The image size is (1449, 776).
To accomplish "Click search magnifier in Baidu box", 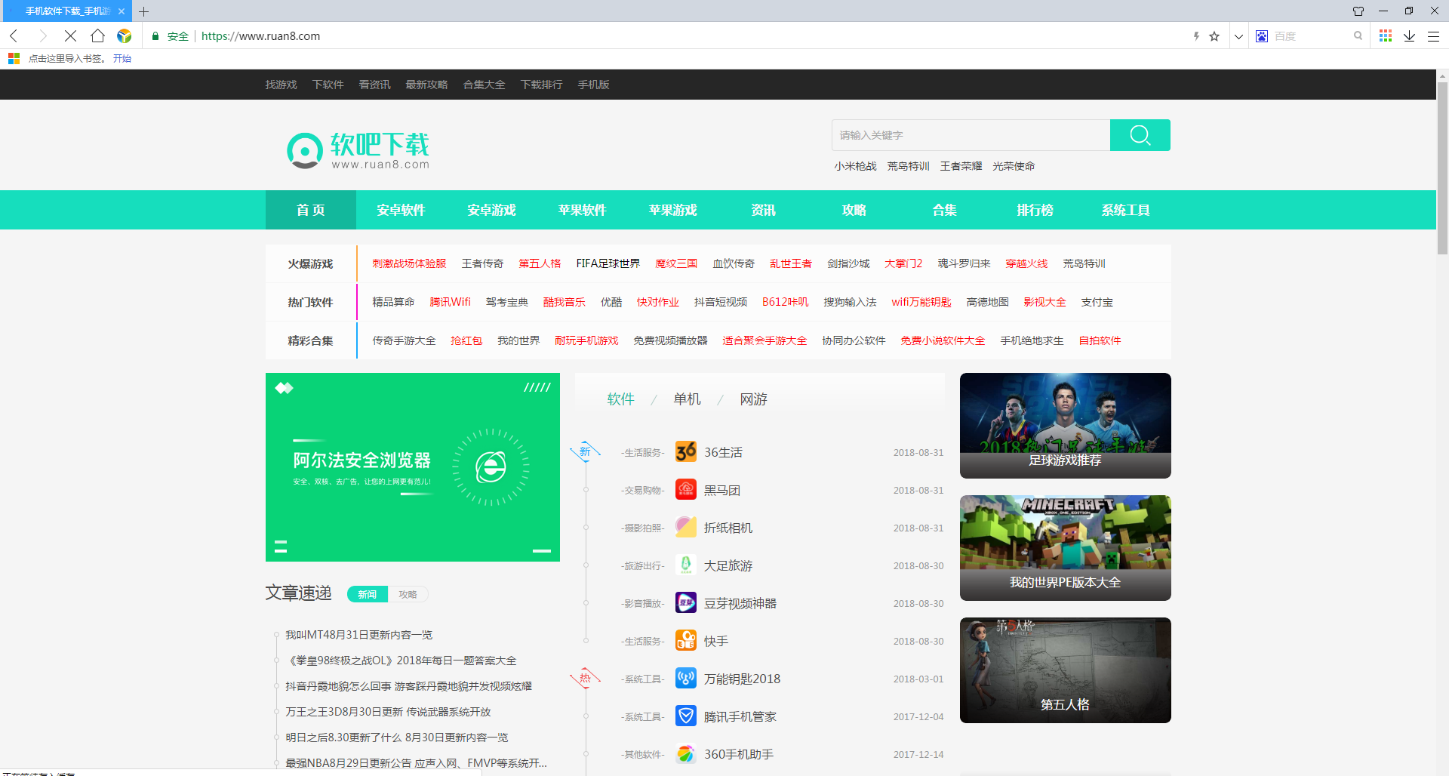I will click(x=1358, y=35).
